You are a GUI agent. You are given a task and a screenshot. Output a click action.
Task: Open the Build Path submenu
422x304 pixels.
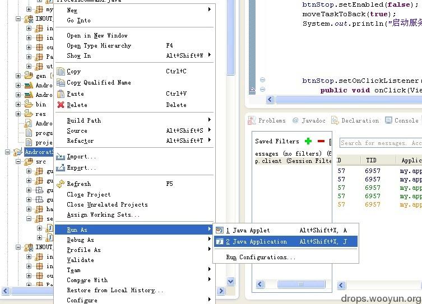[x=135, y=120]
